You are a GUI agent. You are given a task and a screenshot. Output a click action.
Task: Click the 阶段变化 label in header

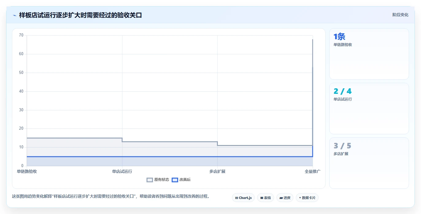pos(400,15)
